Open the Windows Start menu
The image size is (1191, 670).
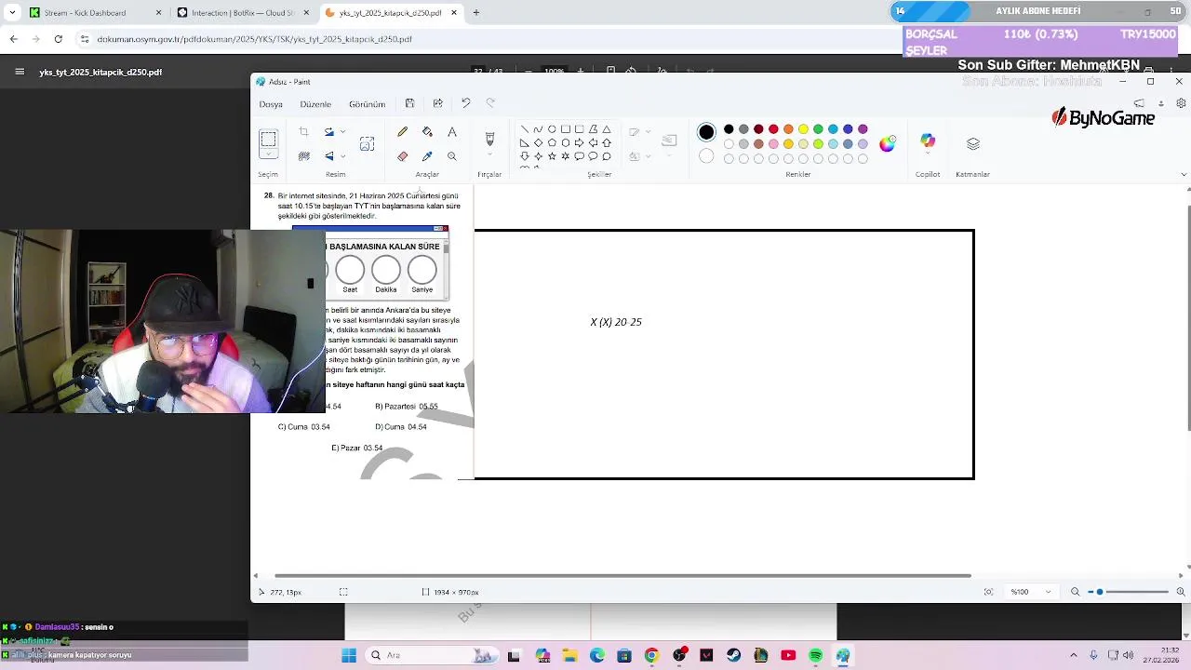tap(349, 655)
